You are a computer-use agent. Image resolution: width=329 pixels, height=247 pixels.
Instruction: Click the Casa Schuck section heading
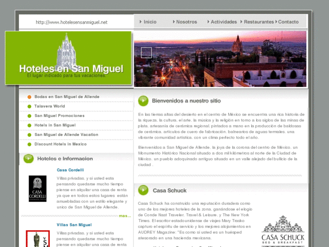pos(170,190)
